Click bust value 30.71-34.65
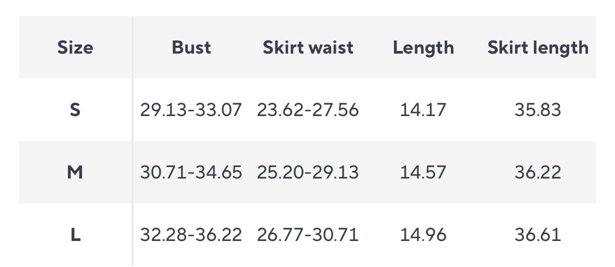Image resolution: width=615 pixels, height=267 pixels. tap(191, 172)
